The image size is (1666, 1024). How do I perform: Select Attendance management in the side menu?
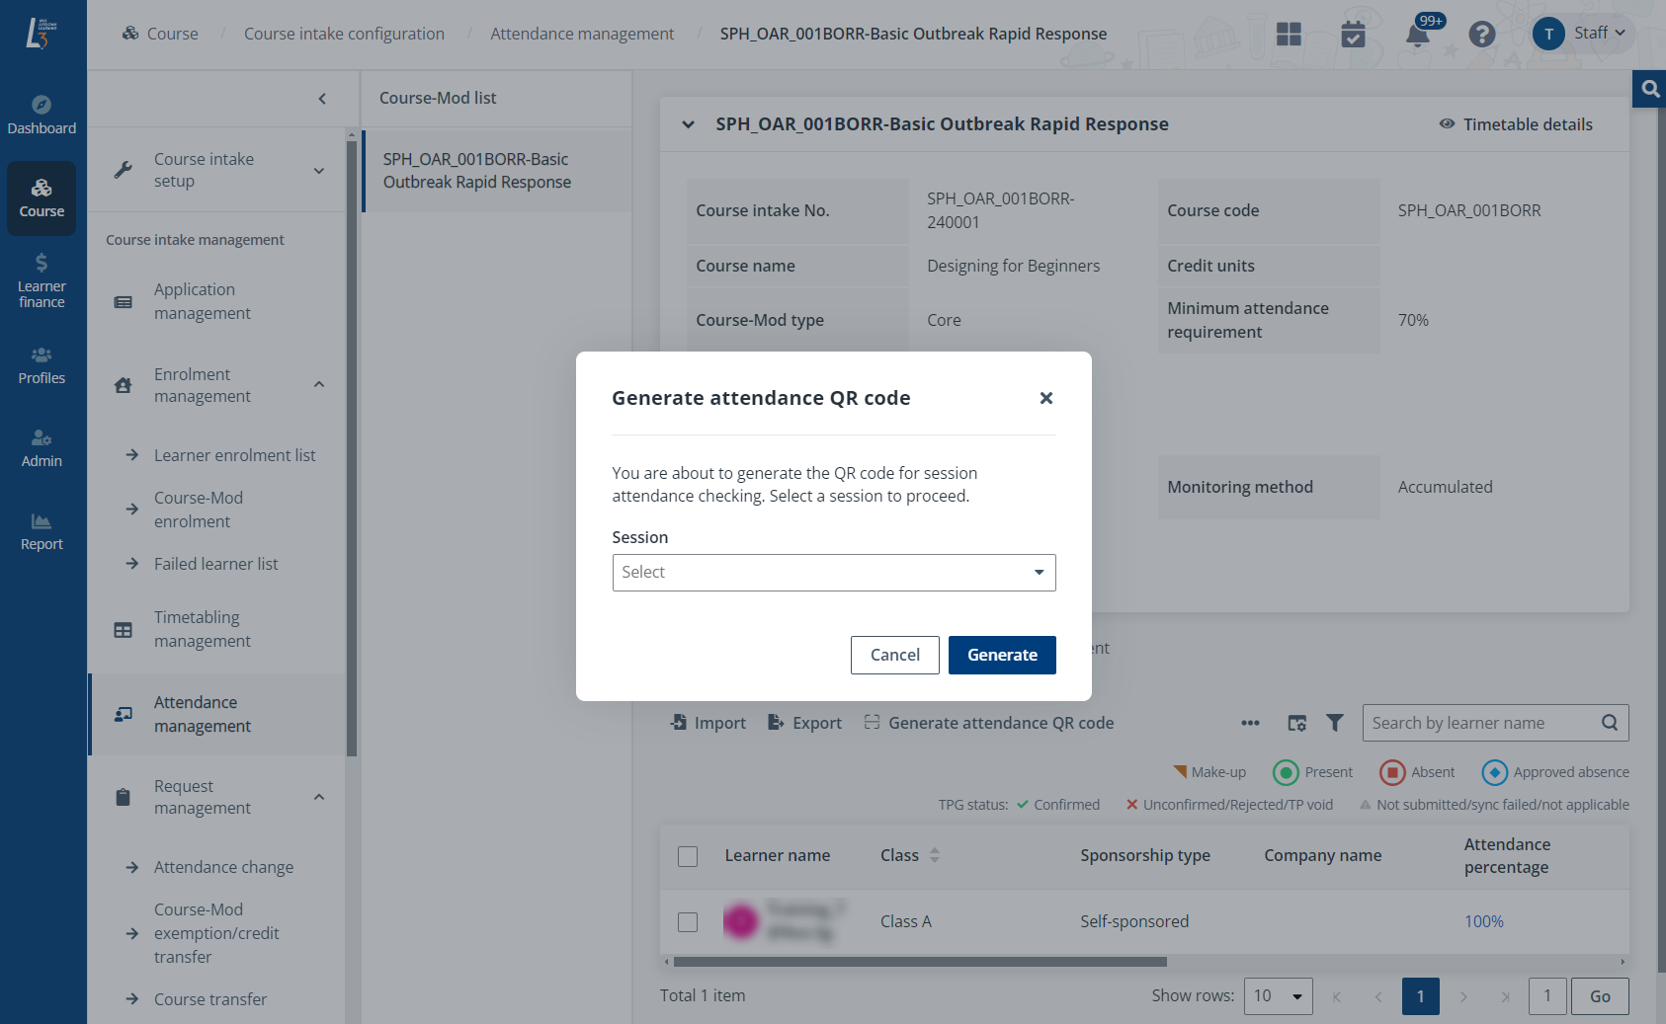203,714
